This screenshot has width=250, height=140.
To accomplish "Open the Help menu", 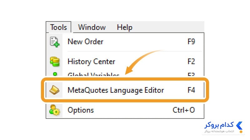I will (x=124, y=27).
